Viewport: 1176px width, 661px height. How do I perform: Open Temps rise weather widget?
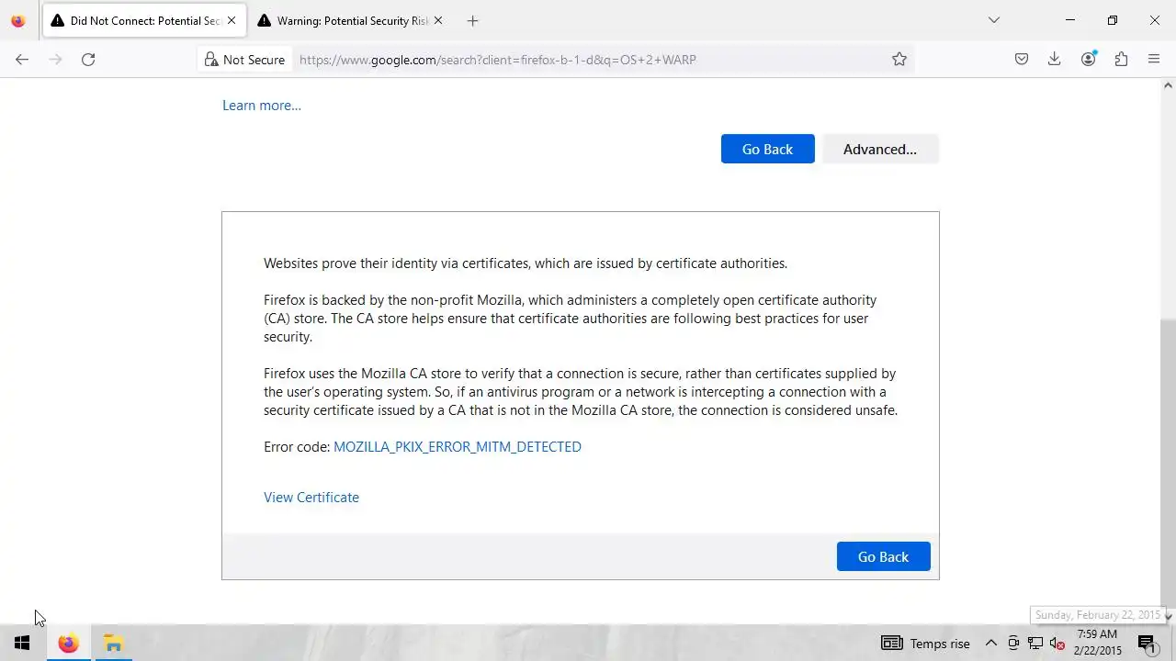tap(926, 644)
